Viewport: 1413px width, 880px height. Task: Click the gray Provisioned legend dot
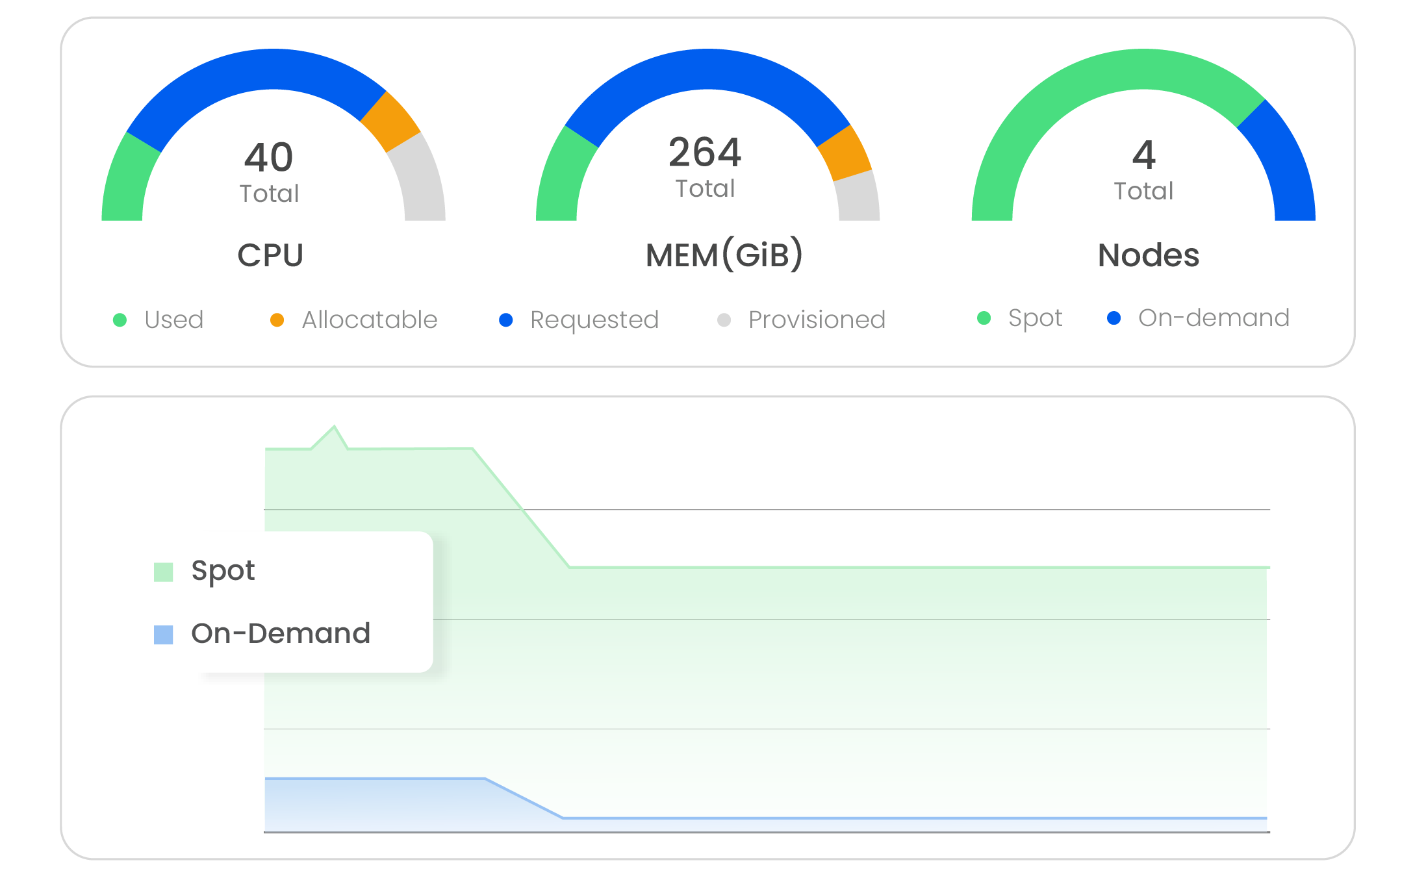pos(724,320)
